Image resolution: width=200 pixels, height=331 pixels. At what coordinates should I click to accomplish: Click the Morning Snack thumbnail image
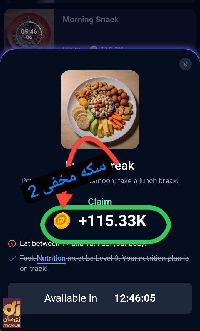(29, 30)
